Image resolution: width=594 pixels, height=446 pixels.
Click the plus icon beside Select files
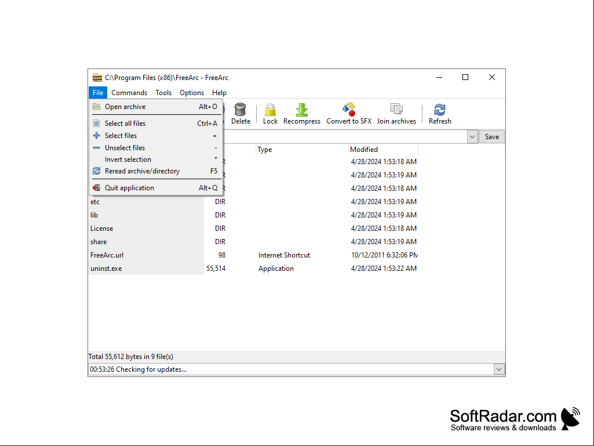[x=97, y=135]
